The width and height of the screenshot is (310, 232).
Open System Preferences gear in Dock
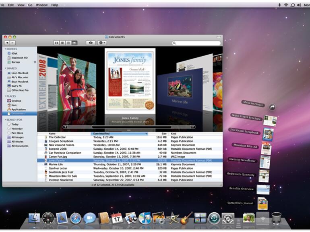click(x=228, y=218)
